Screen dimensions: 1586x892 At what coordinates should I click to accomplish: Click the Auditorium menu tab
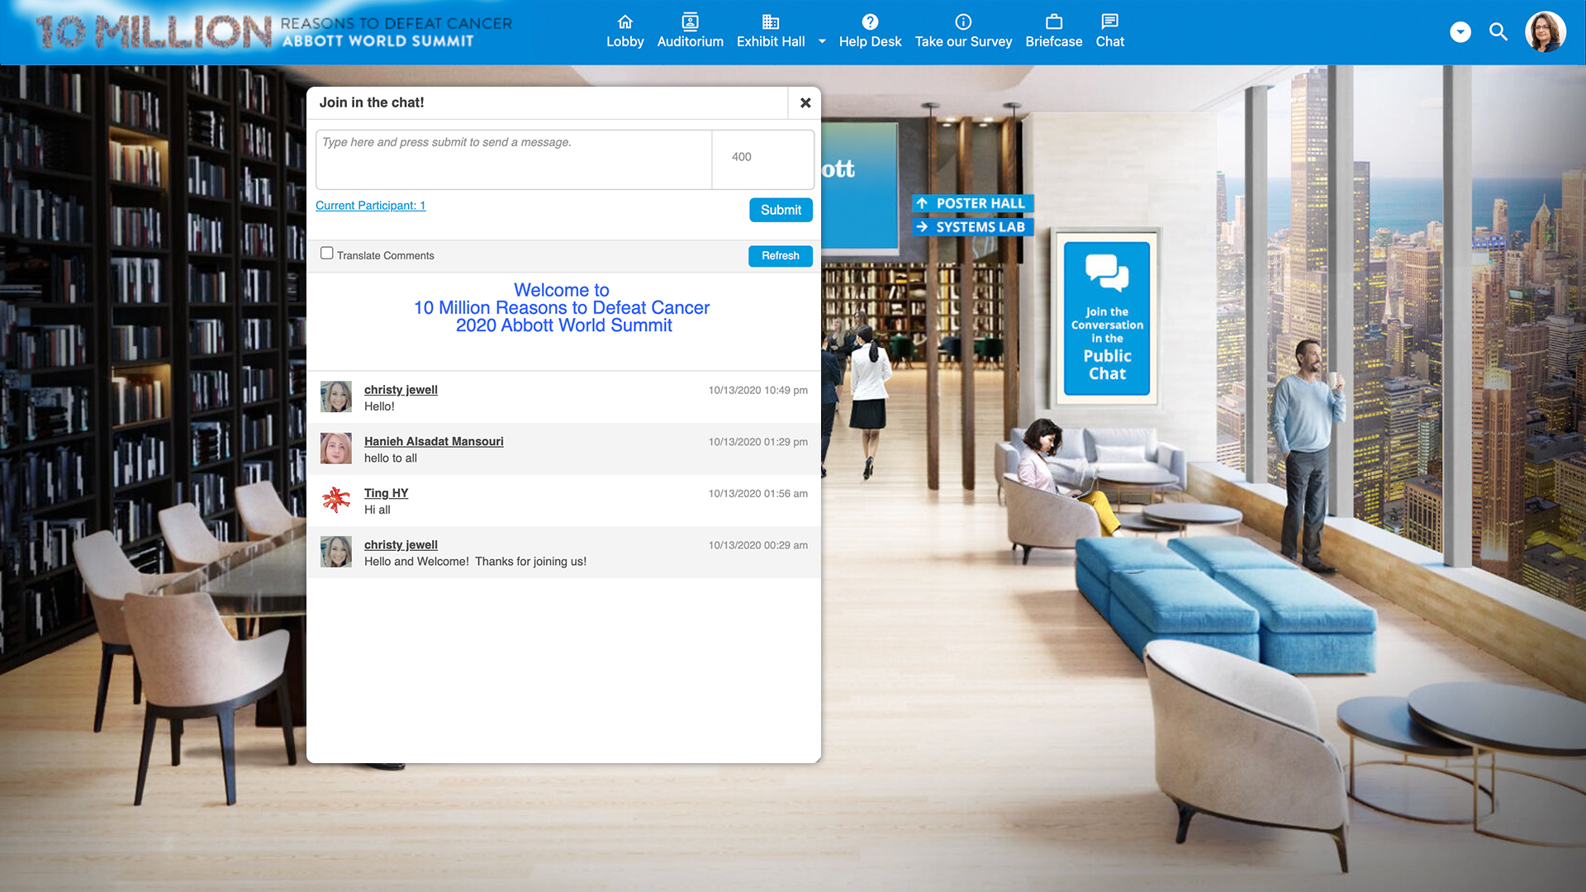[691, 31]
